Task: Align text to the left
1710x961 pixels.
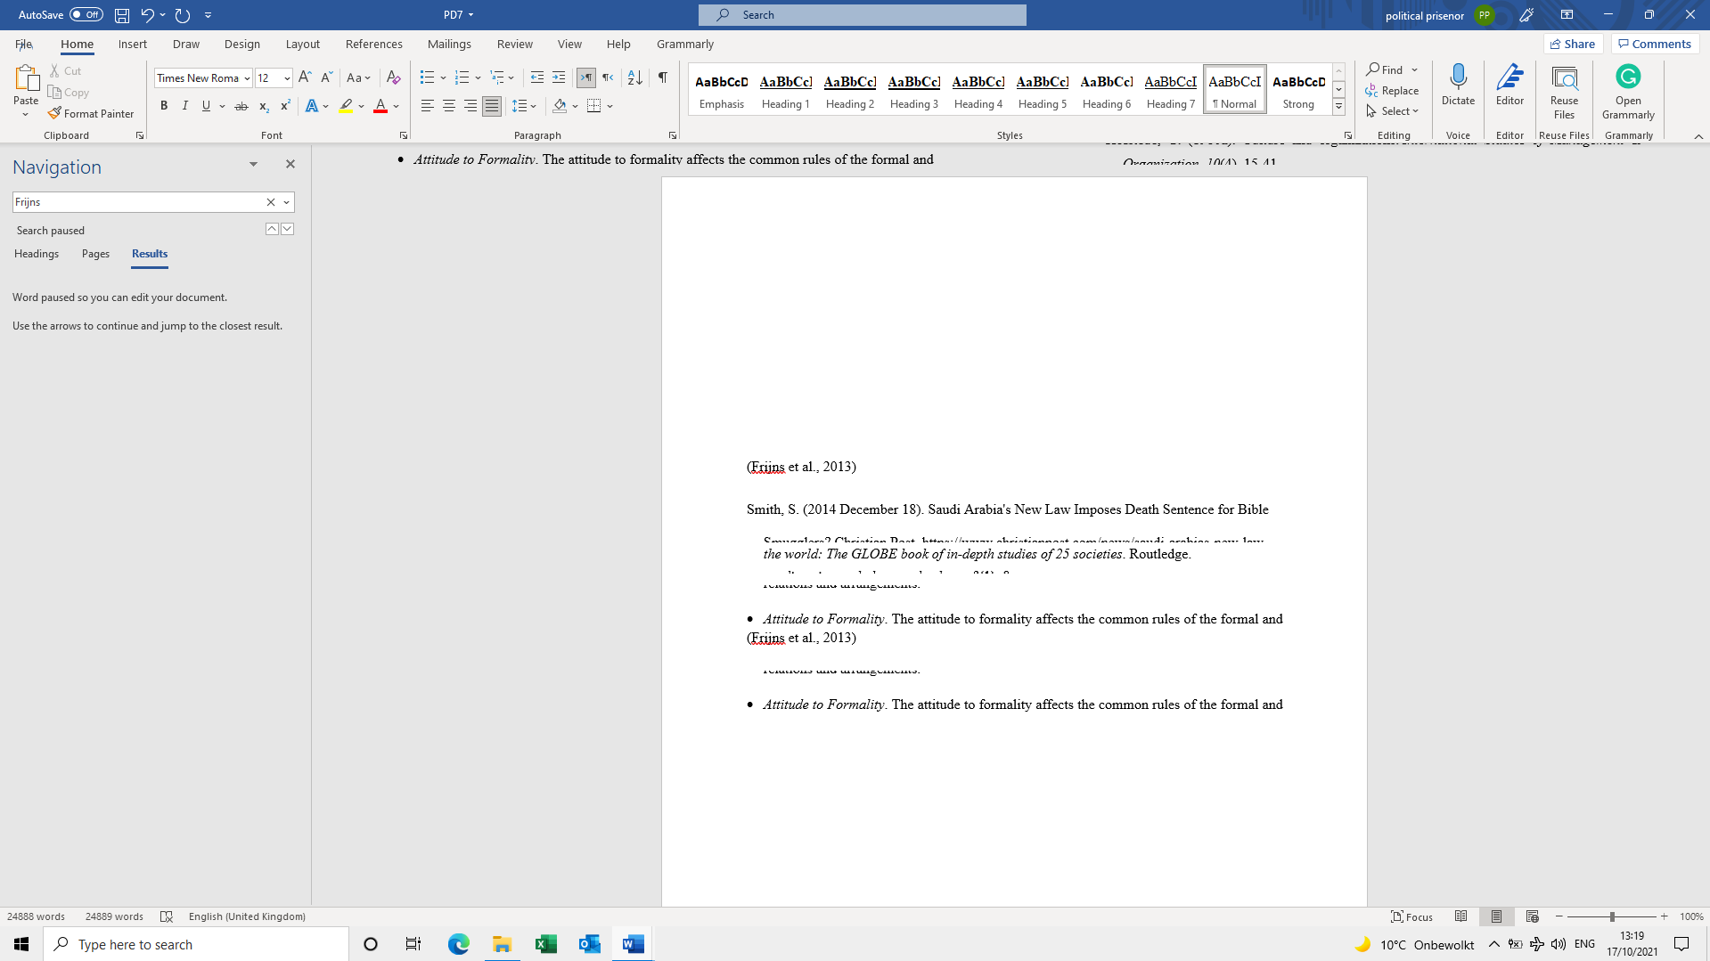Action: (428, 106)
